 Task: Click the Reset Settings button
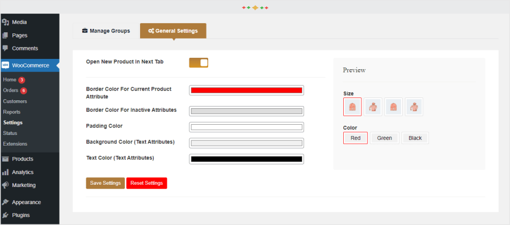coord(147,183)
